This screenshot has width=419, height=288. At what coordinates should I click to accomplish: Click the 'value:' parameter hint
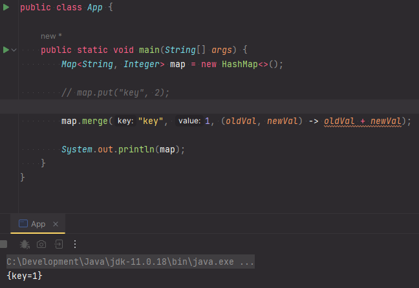coord(189,121)
